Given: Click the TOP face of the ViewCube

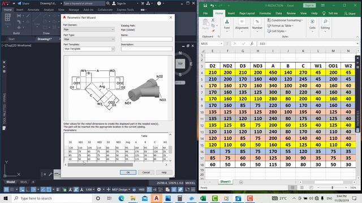Looking at the screenshot, I should click(180, 64).
